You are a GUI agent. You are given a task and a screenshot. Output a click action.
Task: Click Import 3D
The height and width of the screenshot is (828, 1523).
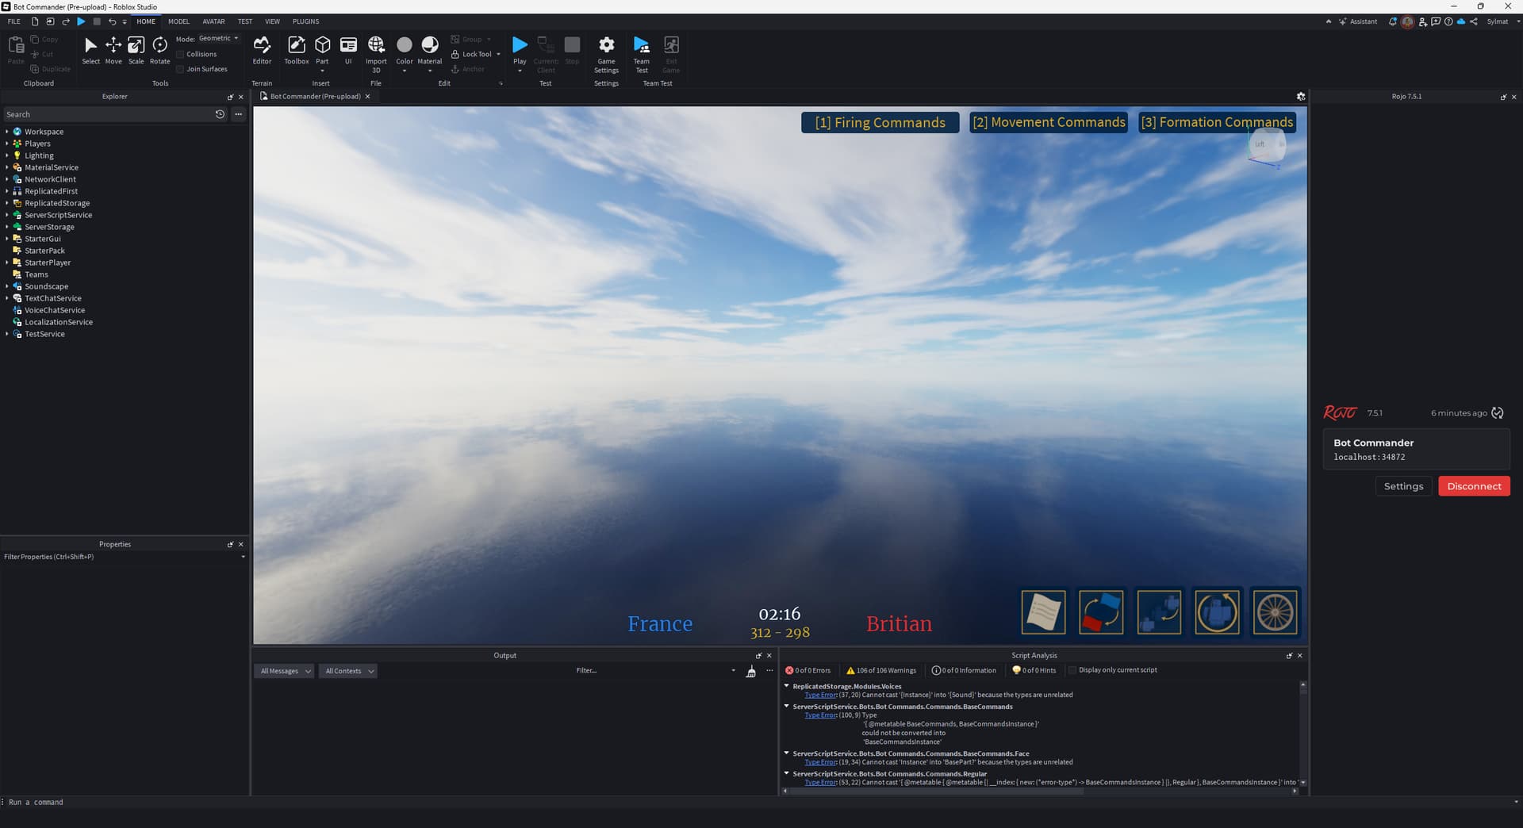pos(376,54)
